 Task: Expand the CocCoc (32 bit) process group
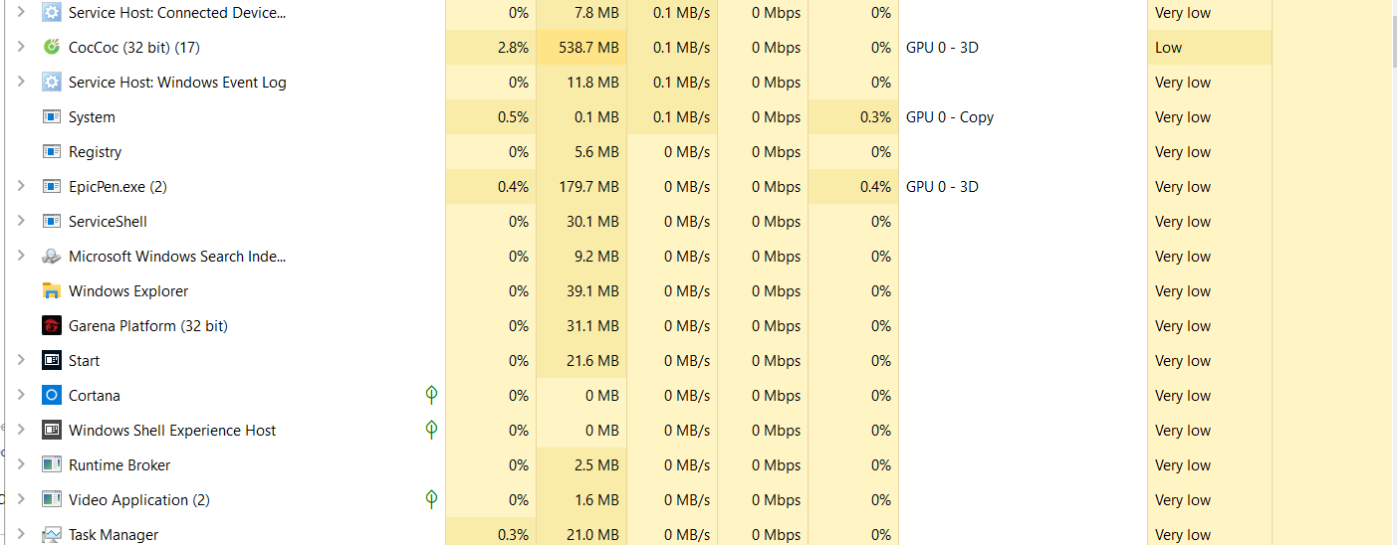(21, 47)
